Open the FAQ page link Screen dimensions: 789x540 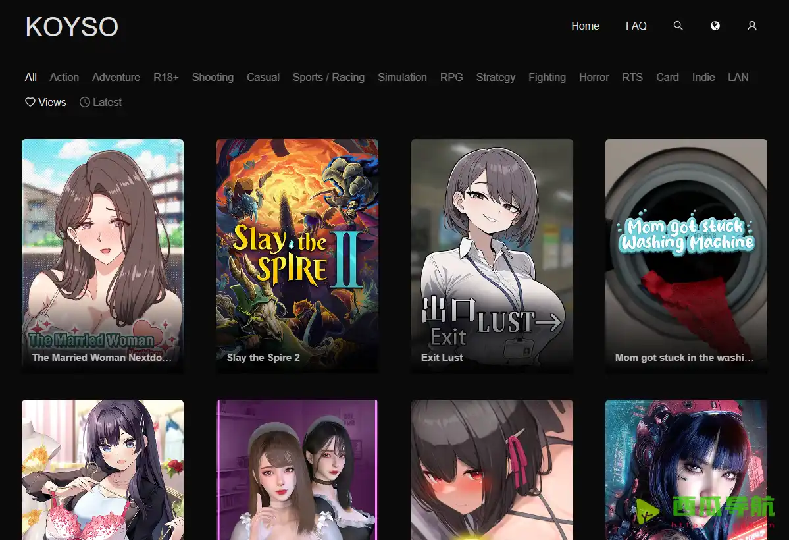pyautogui.click(x=636, y=26)
